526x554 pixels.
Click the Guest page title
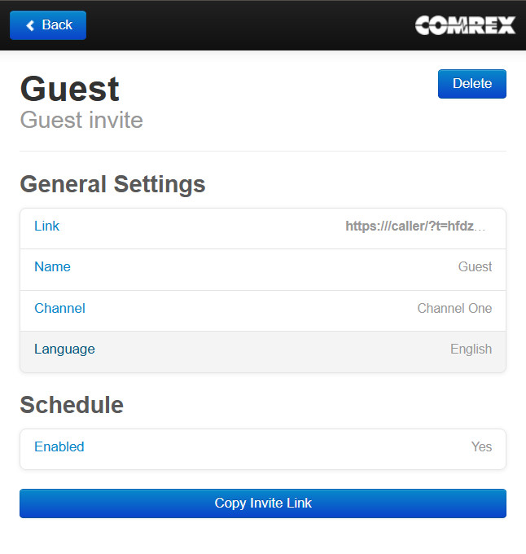coord(70,89)
